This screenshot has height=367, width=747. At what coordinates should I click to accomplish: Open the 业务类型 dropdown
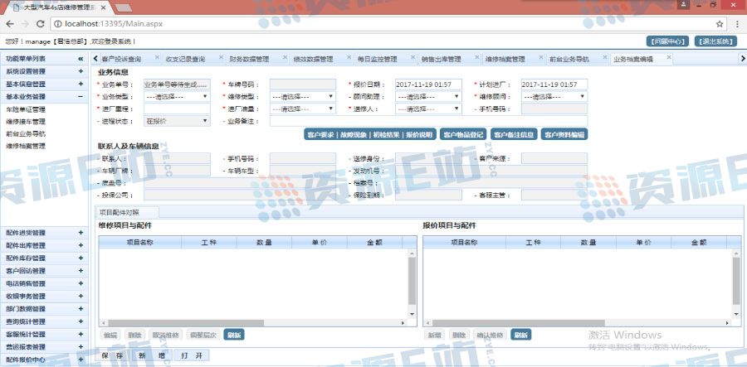pyautogui.click(x=176, y=96)
